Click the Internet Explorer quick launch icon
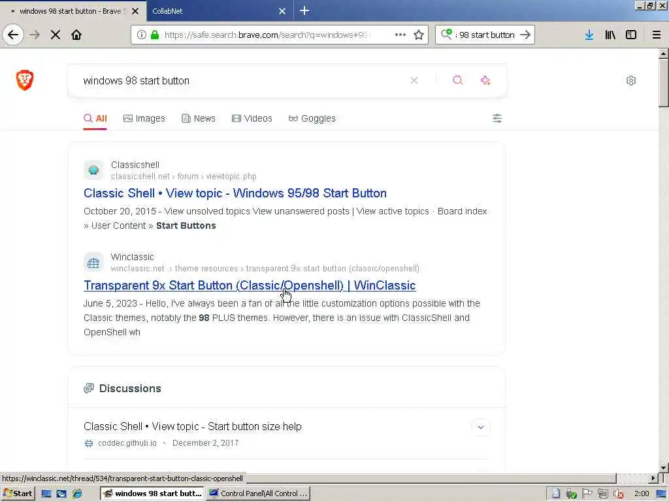The height and width of the screenshot is (502, 669). [77, 494]
